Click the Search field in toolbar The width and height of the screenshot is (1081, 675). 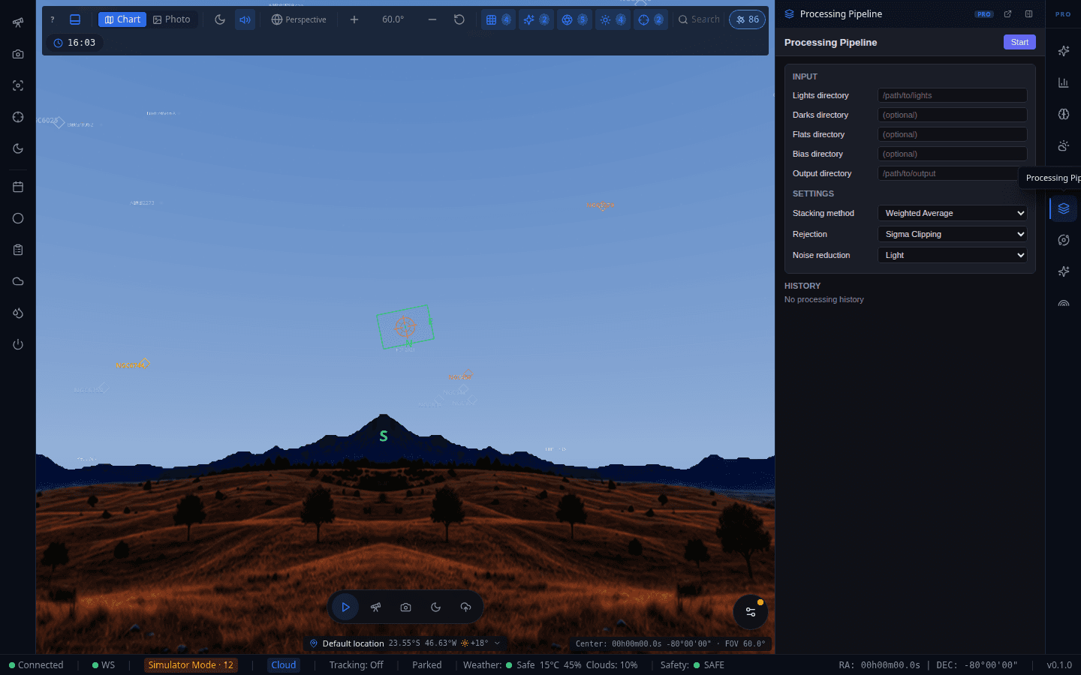coord(699,19)
